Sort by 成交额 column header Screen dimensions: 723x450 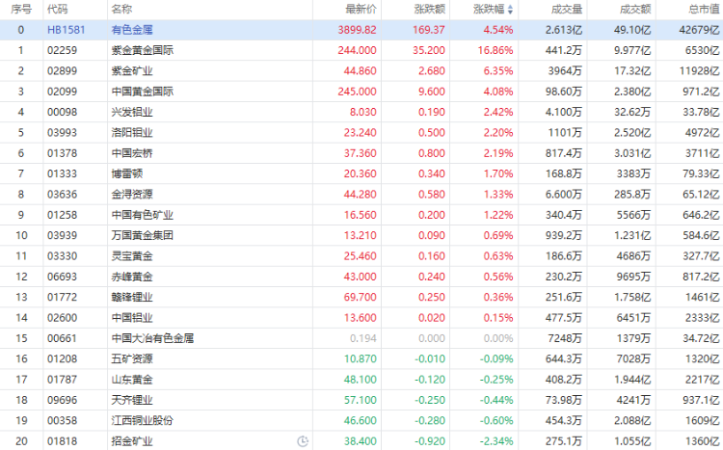tap(635, 10)
